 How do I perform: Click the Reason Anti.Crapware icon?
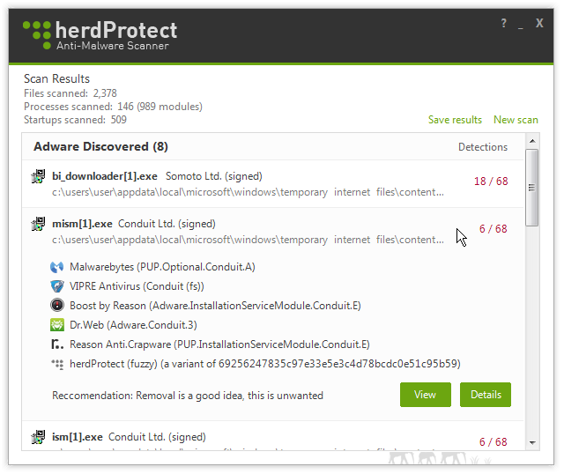tap(56, 344)
